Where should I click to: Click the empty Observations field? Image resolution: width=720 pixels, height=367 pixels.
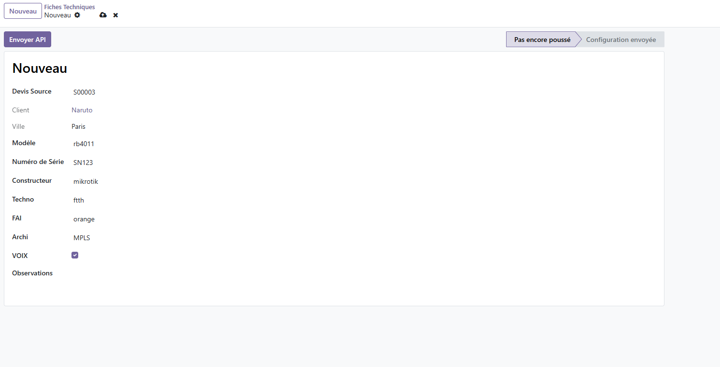click(193, 274)
